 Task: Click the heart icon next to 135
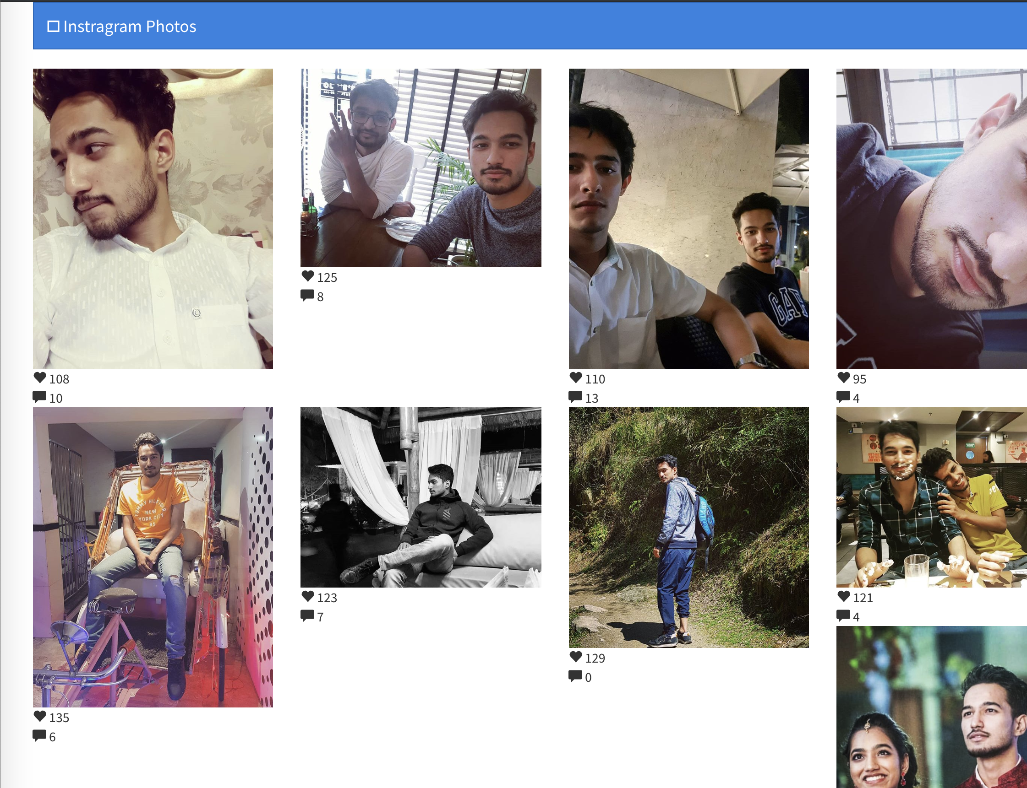(x=40, y=716)
